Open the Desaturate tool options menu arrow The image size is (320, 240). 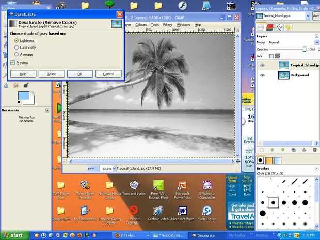pos(47,110)
